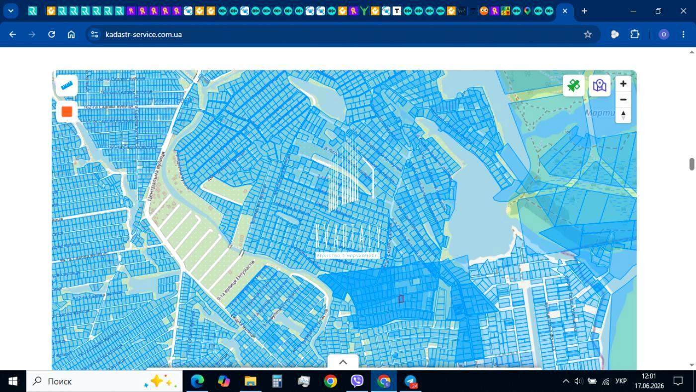Screen dimensions: 696x392
Task: Open the purple map marker layers button
Action: coord(600,86)
